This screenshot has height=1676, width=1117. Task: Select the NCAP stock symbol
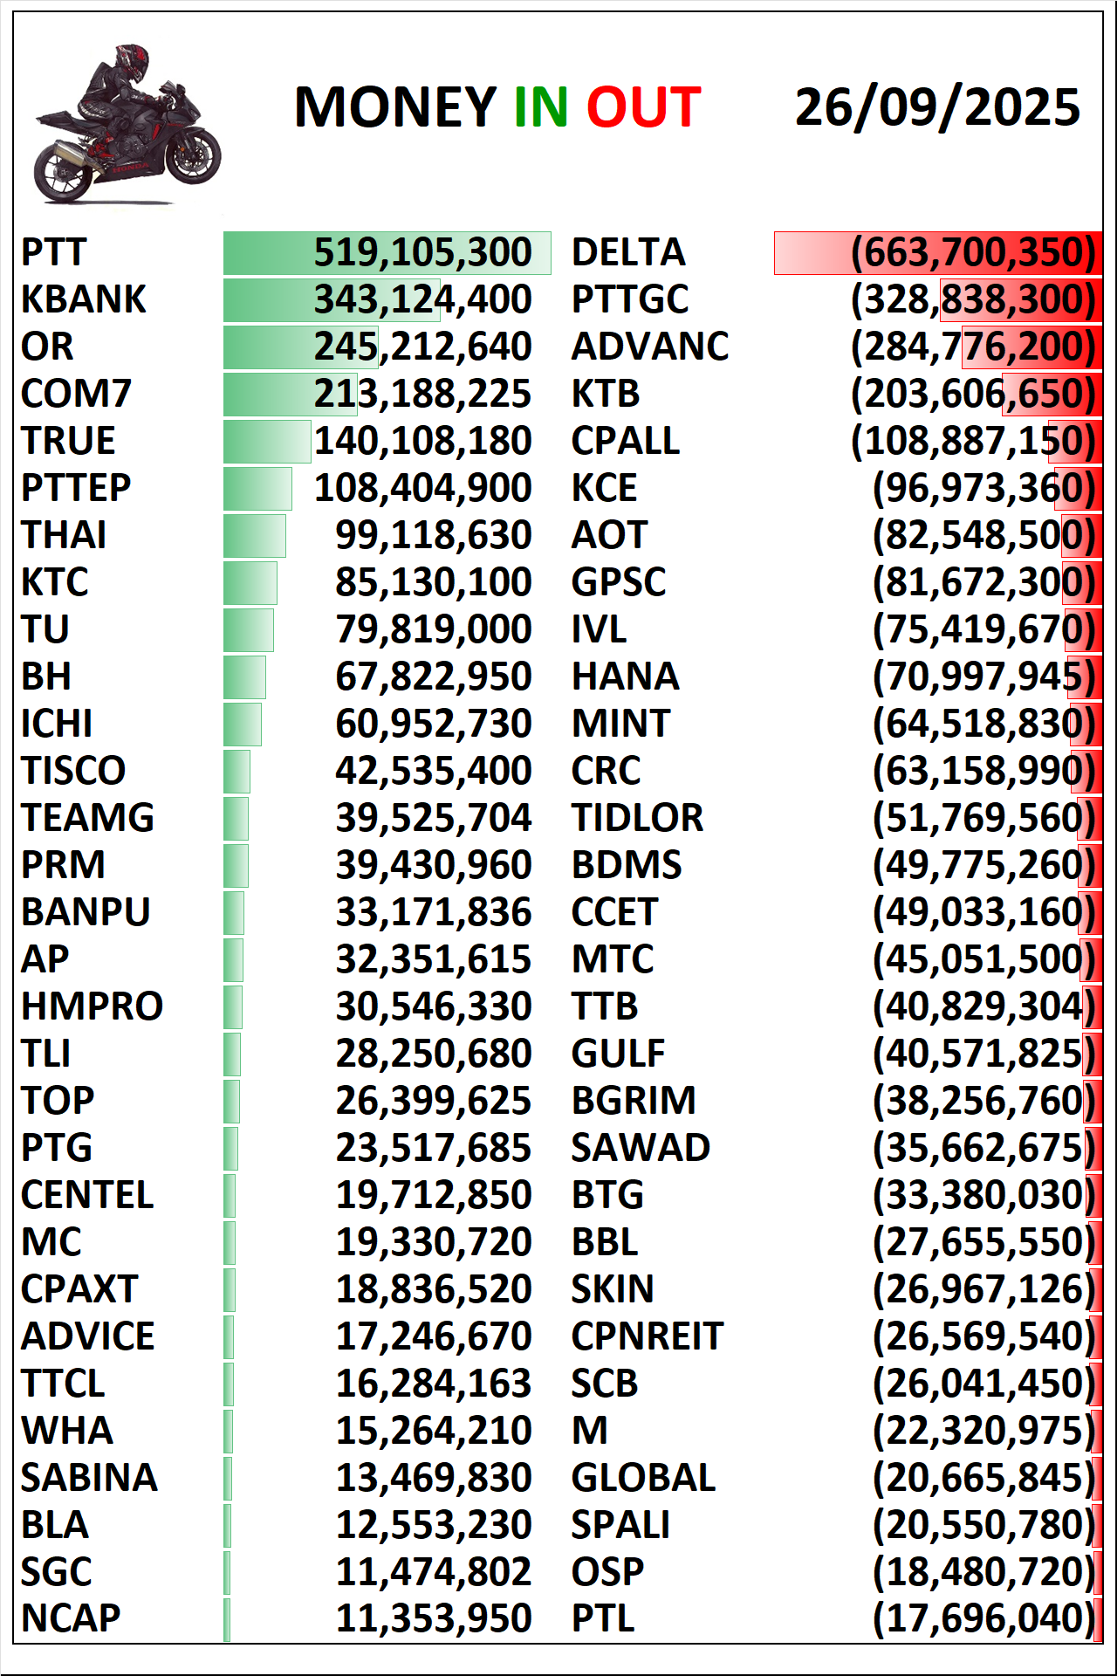pyautogui.click(x=71, y=1618)
